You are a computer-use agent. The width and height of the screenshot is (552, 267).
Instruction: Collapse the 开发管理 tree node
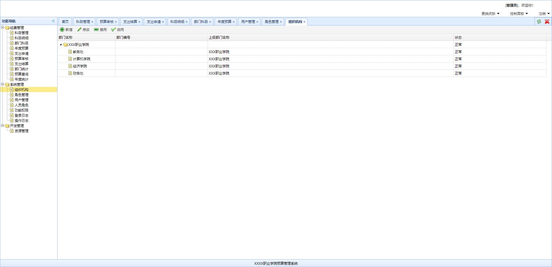[x=3, y=126]
